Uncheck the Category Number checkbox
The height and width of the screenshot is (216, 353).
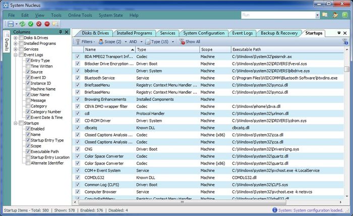(x=28, y=112)
